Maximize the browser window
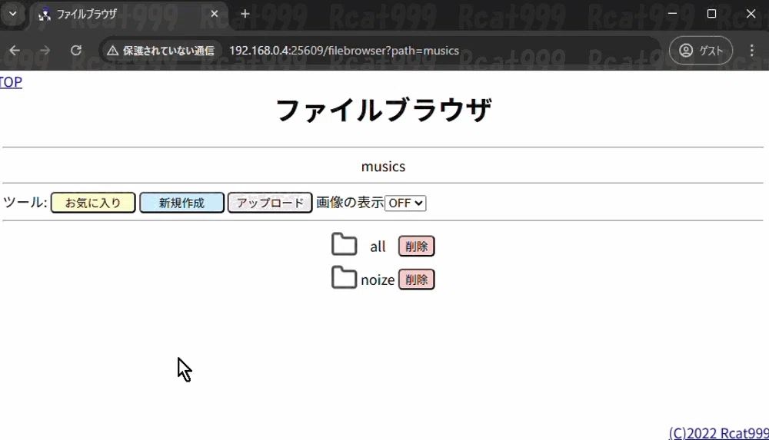 (x=711, y=14)
